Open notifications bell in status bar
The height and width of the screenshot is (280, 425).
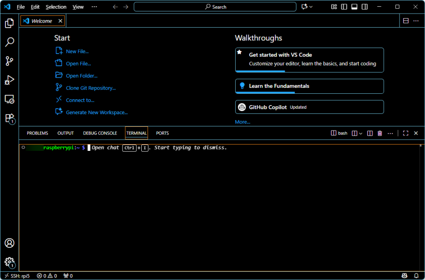click(x=416, y=276)
